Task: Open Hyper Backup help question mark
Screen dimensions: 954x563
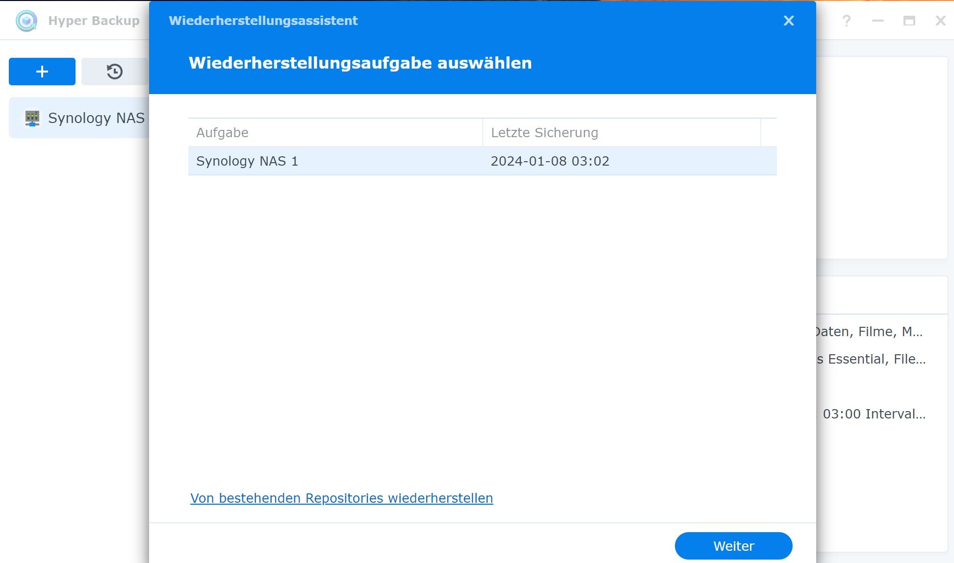Action: [x=847, y=21]
